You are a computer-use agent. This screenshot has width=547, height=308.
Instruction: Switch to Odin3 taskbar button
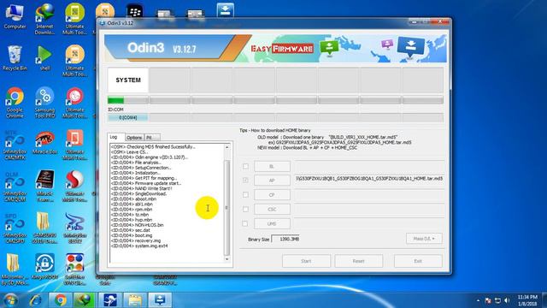click(x=160, y=300)
